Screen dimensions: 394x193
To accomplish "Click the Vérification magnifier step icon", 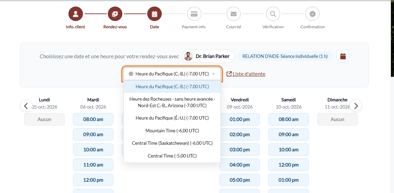I will pyautogui.click(x=273, y=14).
